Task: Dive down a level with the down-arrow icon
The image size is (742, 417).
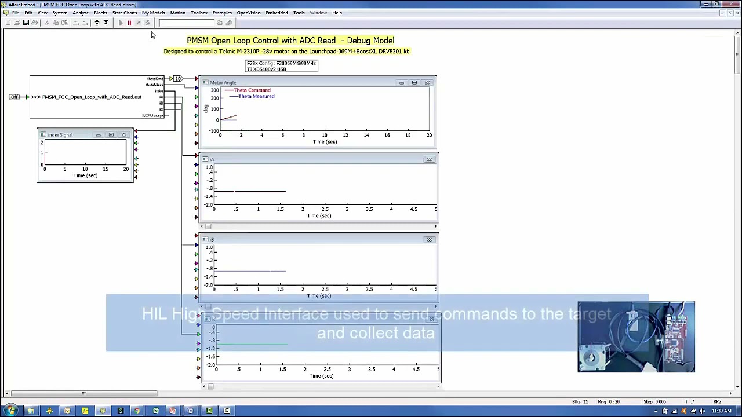Action: (x=106, y=23)
